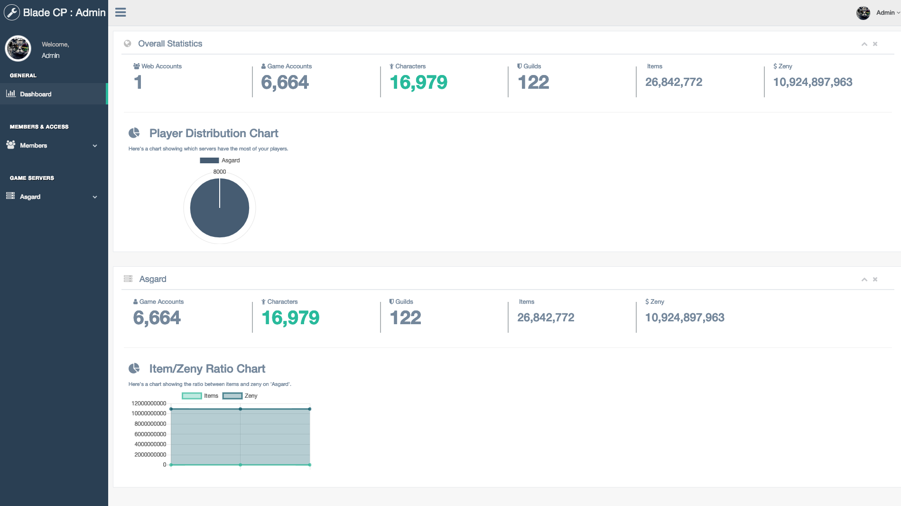Click 122 guilds in Overall Statistics
901x506 pixels.
533,82
